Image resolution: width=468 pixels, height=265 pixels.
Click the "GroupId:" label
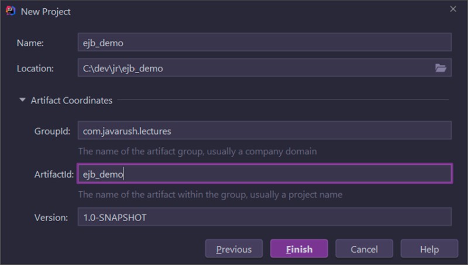(52, 132)
